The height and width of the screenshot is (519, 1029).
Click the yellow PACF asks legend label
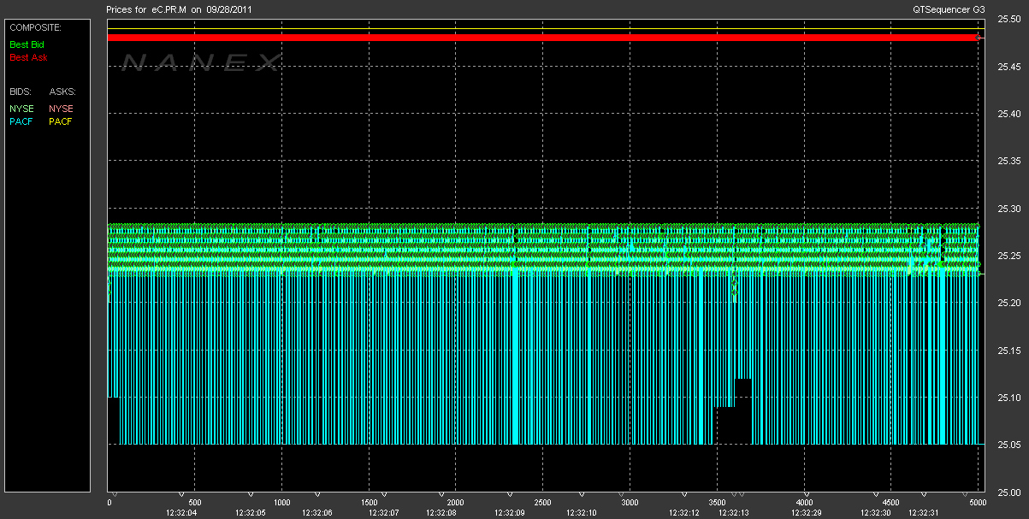coord(62,122)
